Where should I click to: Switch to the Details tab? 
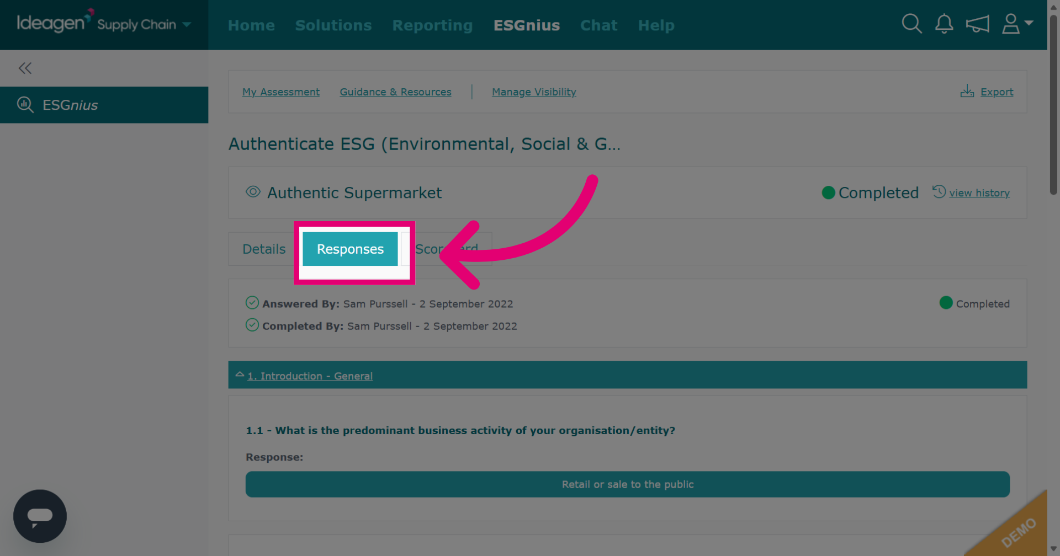(x=264, y=249)
